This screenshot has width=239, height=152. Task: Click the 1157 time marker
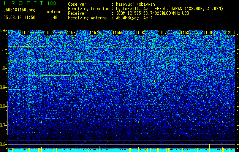(x=162, y=33)
